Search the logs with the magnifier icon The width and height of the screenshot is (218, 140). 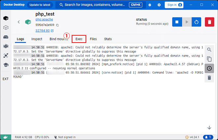209,50
